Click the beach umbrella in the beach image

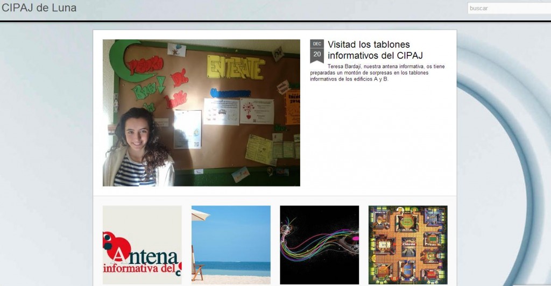[x=200, y=215]
